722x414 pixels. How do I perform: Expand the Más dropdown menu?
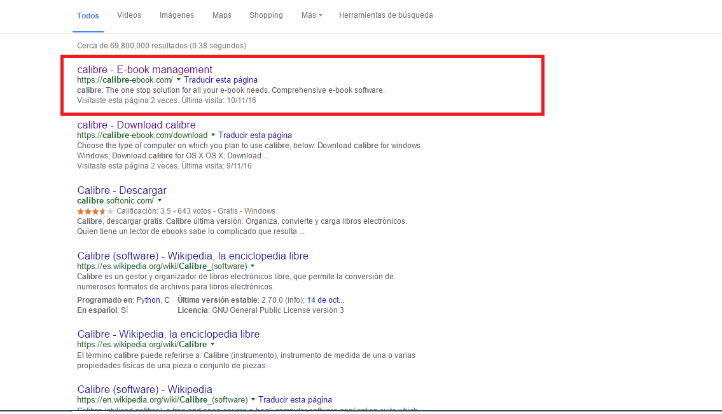click(312, 15)
